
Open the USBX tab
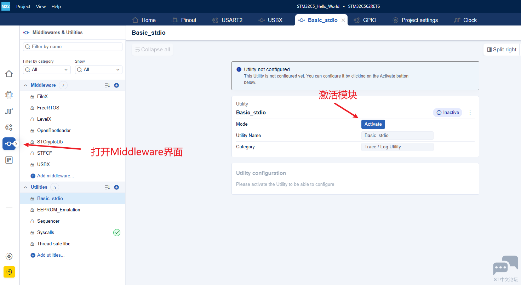point(270,20)
